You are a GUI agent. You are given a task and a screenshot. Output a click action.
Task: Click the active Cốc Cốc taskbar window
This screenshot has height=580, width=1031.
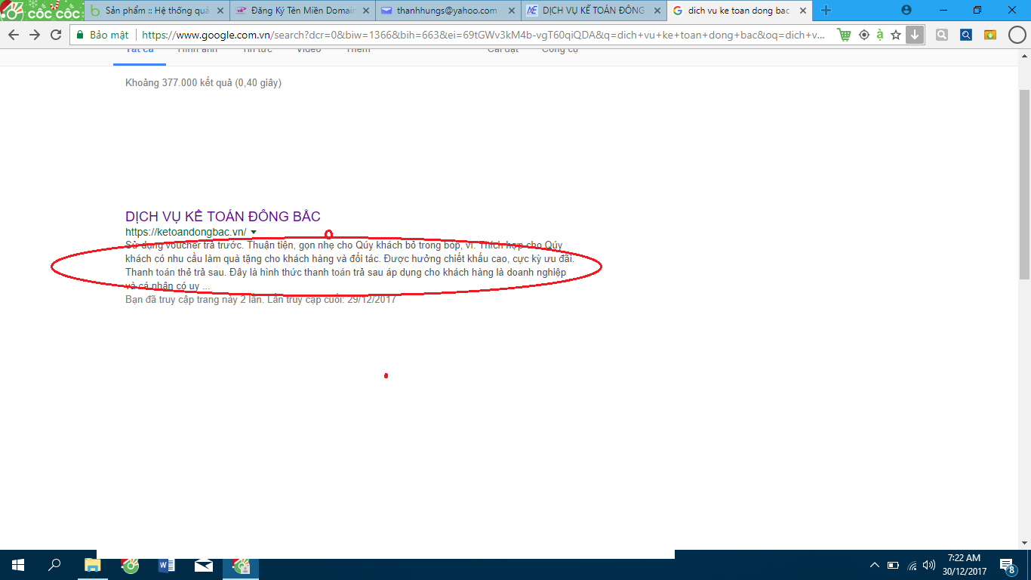tap(241, 565)
